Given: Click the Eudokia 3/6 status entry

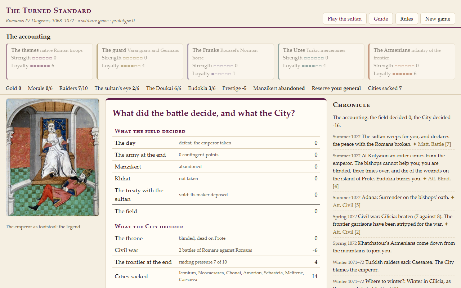Looking at the screenshot, I should coord(202,88).
